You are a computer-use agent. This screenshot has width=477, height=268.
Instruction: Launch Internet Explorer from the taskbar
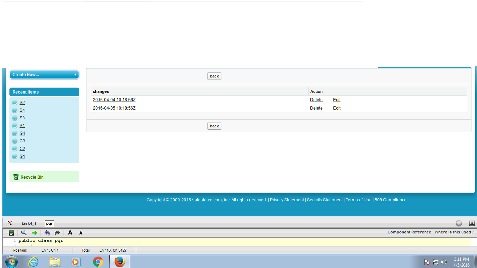[x=34, y=262]
